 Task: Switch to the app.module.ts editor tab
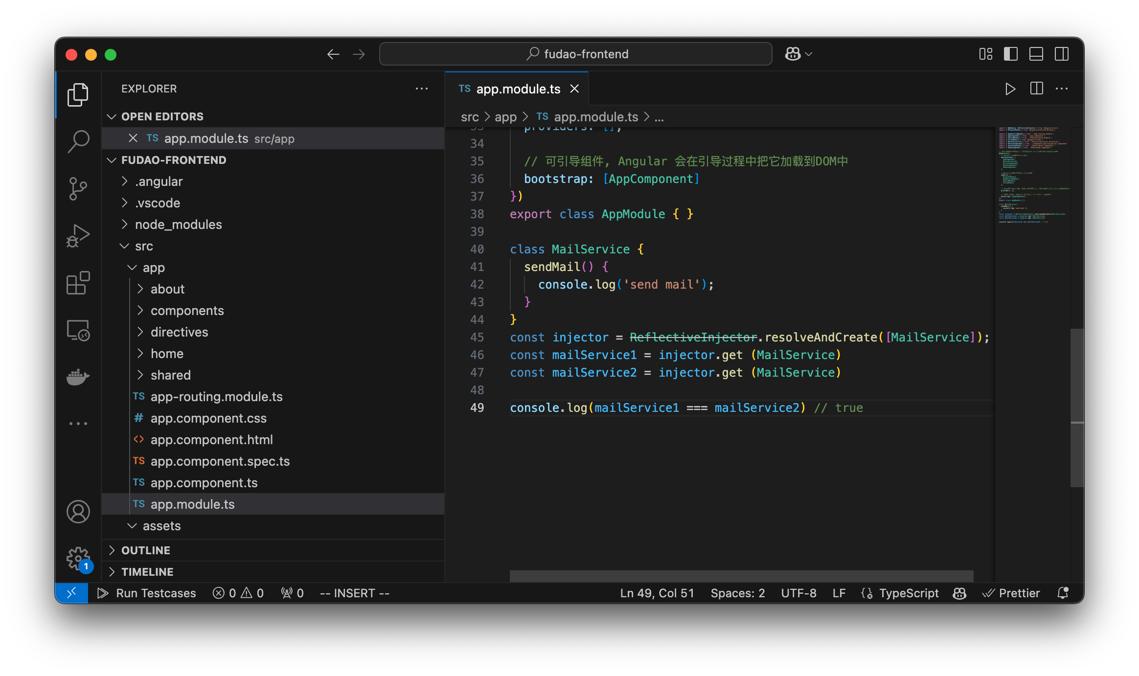click(x=517, y=89)
